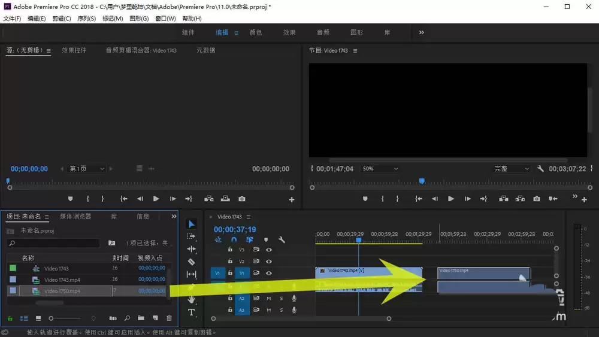The width and height of the screenshot is (599, 337).
Task: Toggle lock on V2 track
Action: [x=230, y=261]
